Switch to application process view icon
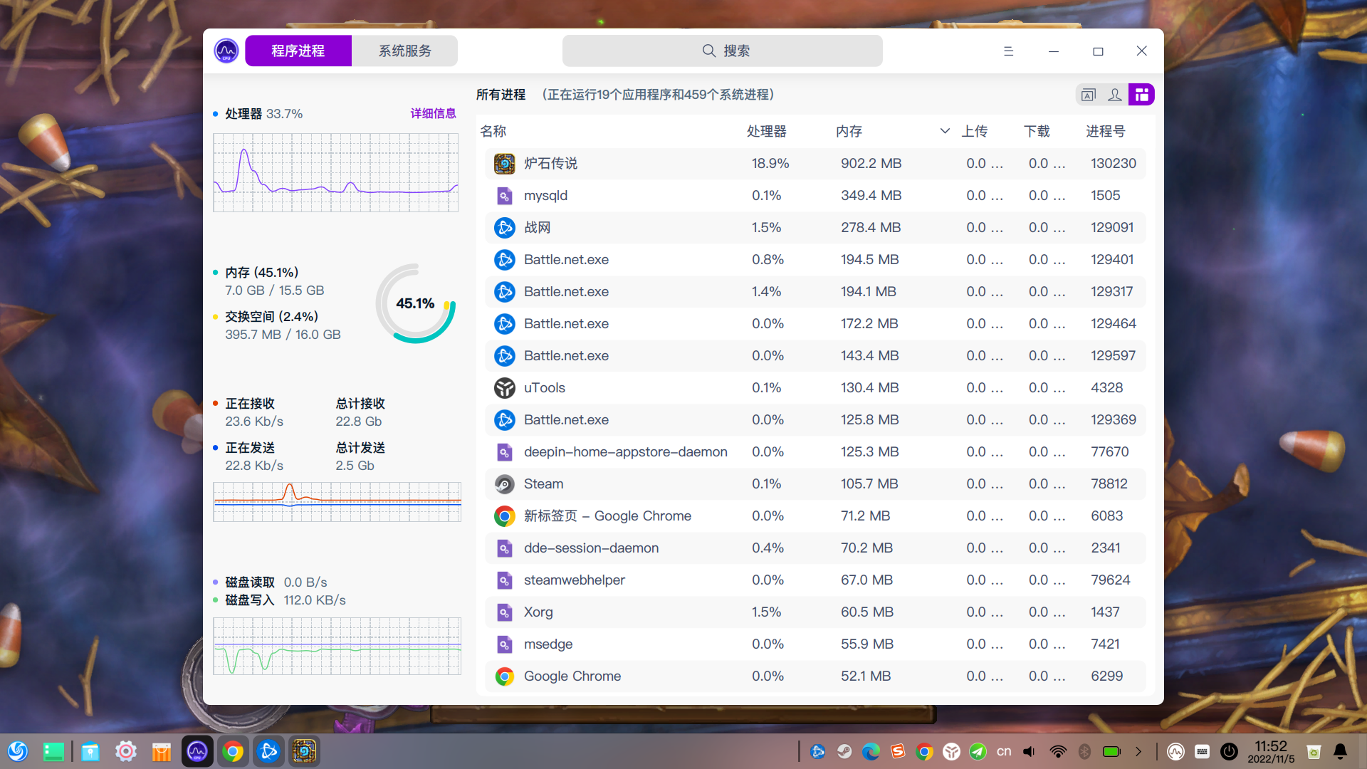1367x769 pixels. pos(1088,94)
